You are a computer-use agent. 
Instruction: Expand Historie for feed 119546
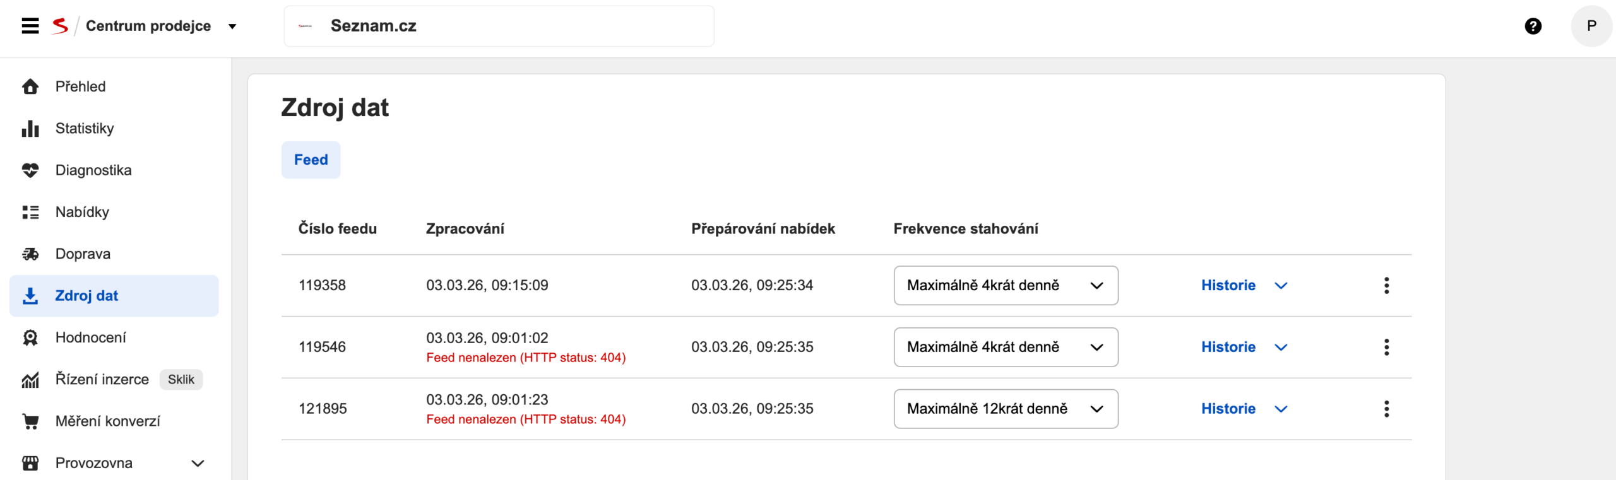coord(1280,348)
